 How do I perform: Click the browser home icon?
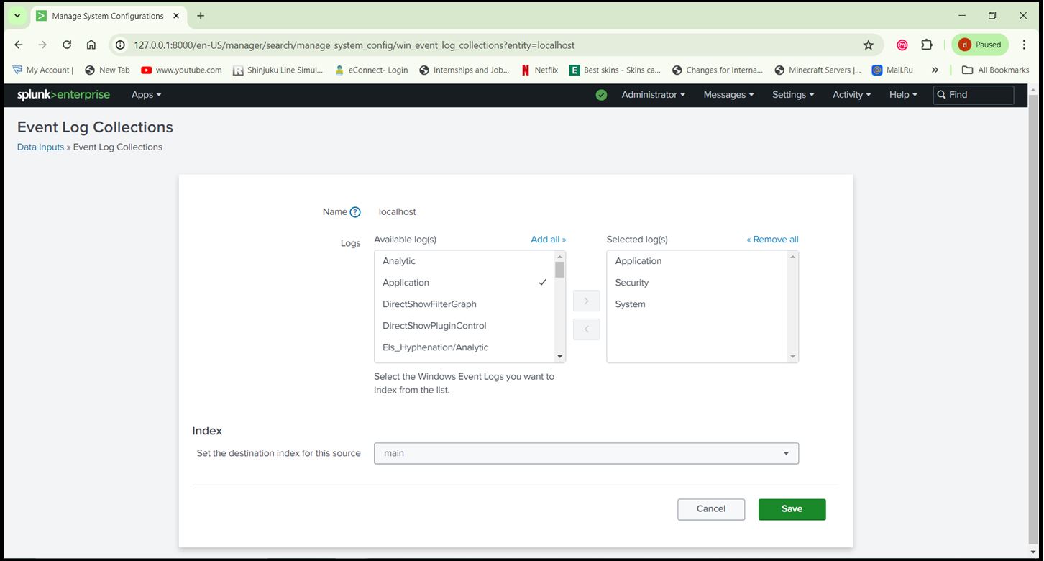click(x=92, y=45)
